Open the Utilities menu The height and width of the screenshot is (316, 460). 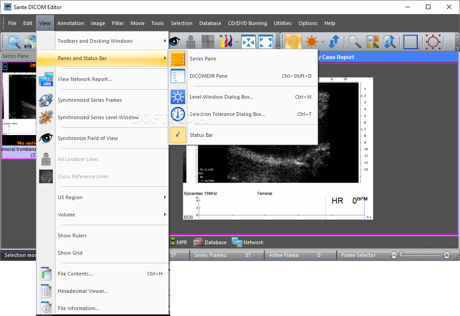283,23
